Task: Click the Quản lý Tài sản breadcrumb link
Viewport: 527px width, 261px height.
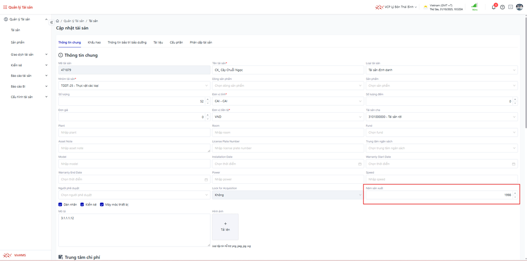Action: pyautogui.click(x=74, y=21)
